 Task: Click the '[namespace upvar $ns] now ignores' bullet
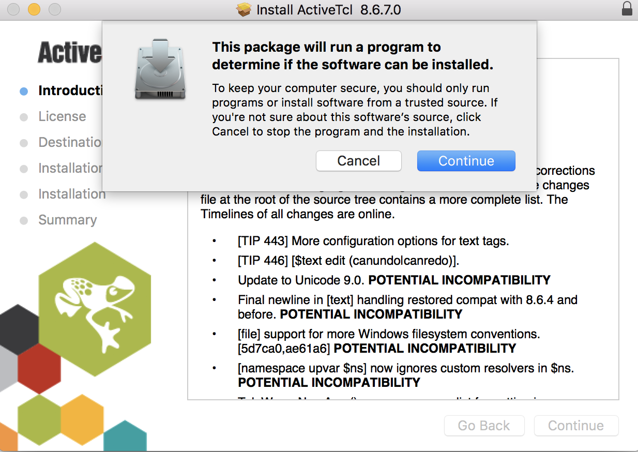[406, 375]
